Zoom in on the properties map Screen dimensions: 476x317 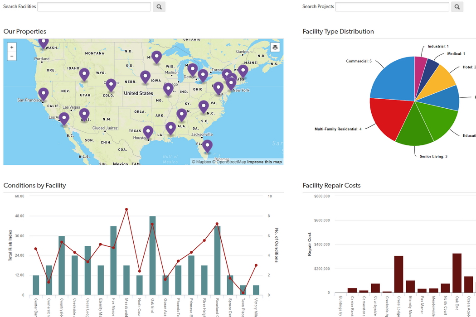(x=11, y=47)
